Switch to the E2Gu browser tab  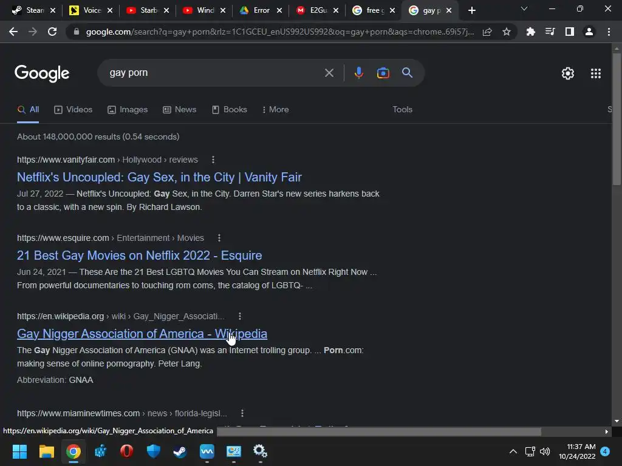313,10
